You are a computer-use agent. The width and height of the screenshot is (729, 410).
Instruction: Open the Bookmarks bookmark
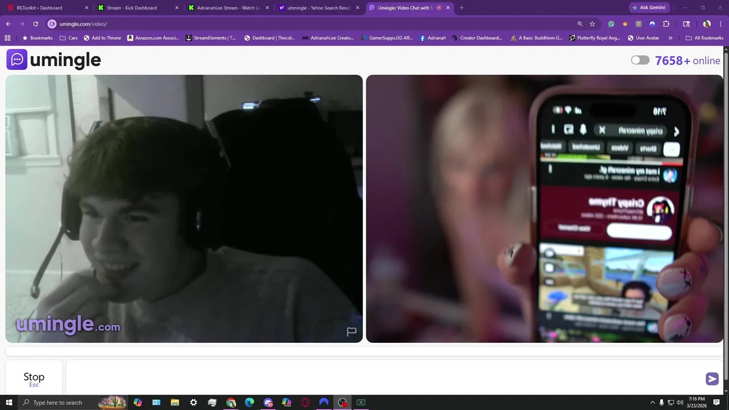click(37, 38)
